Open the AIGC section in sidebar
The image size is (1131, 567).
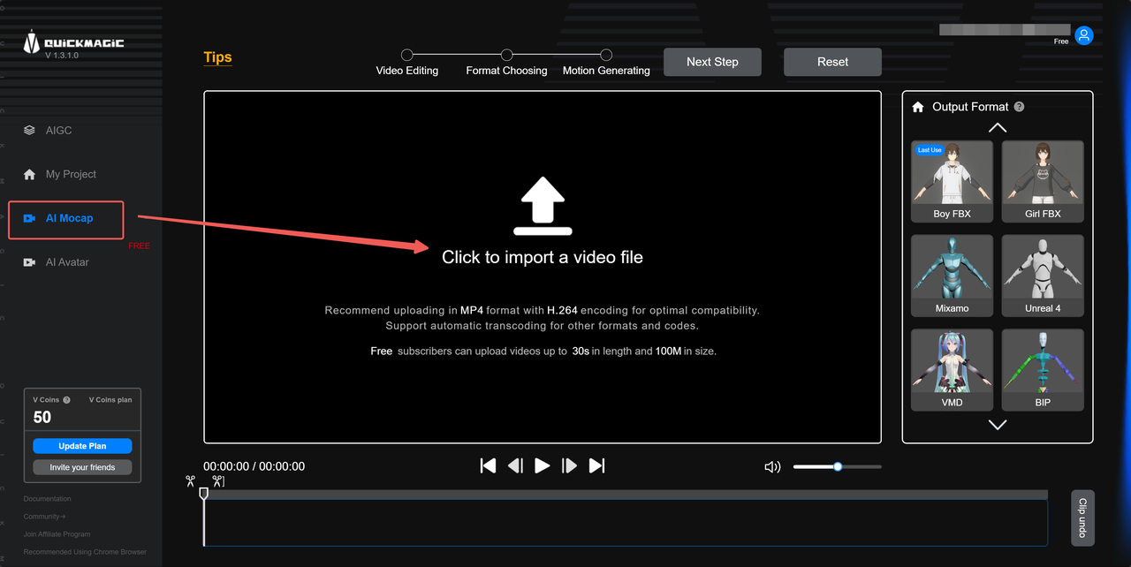28,130
